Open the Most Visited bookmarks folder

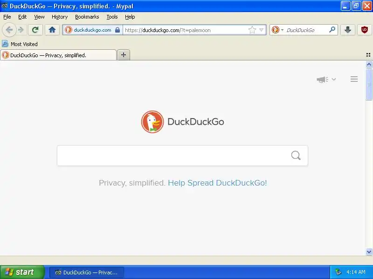(x=20, y=44)
